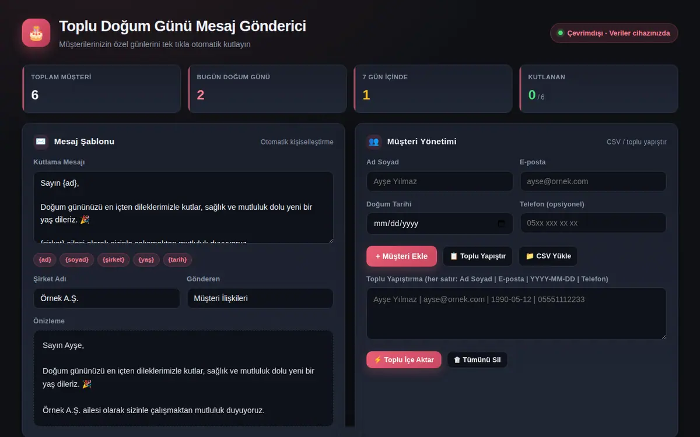Click the Çevrimdışı · Veriler cihazınızda badge
The width and height of the screenshot is (700, 437).
coord(614,33)
